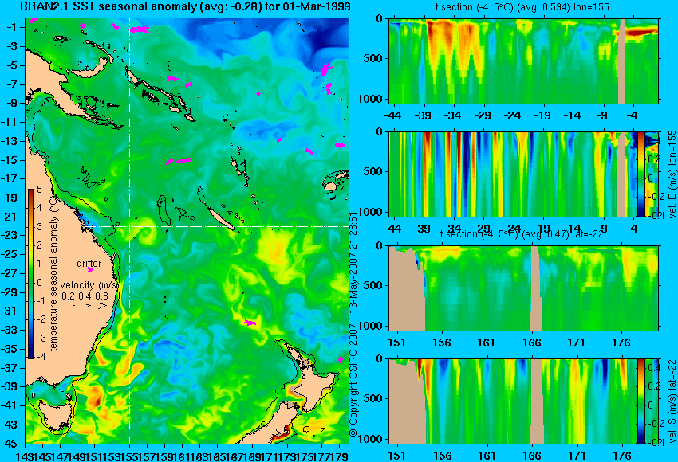Click the magenta drifter track near -33 latitude, 169 longitude
678x462 pixels.
(x=250, y=323)
